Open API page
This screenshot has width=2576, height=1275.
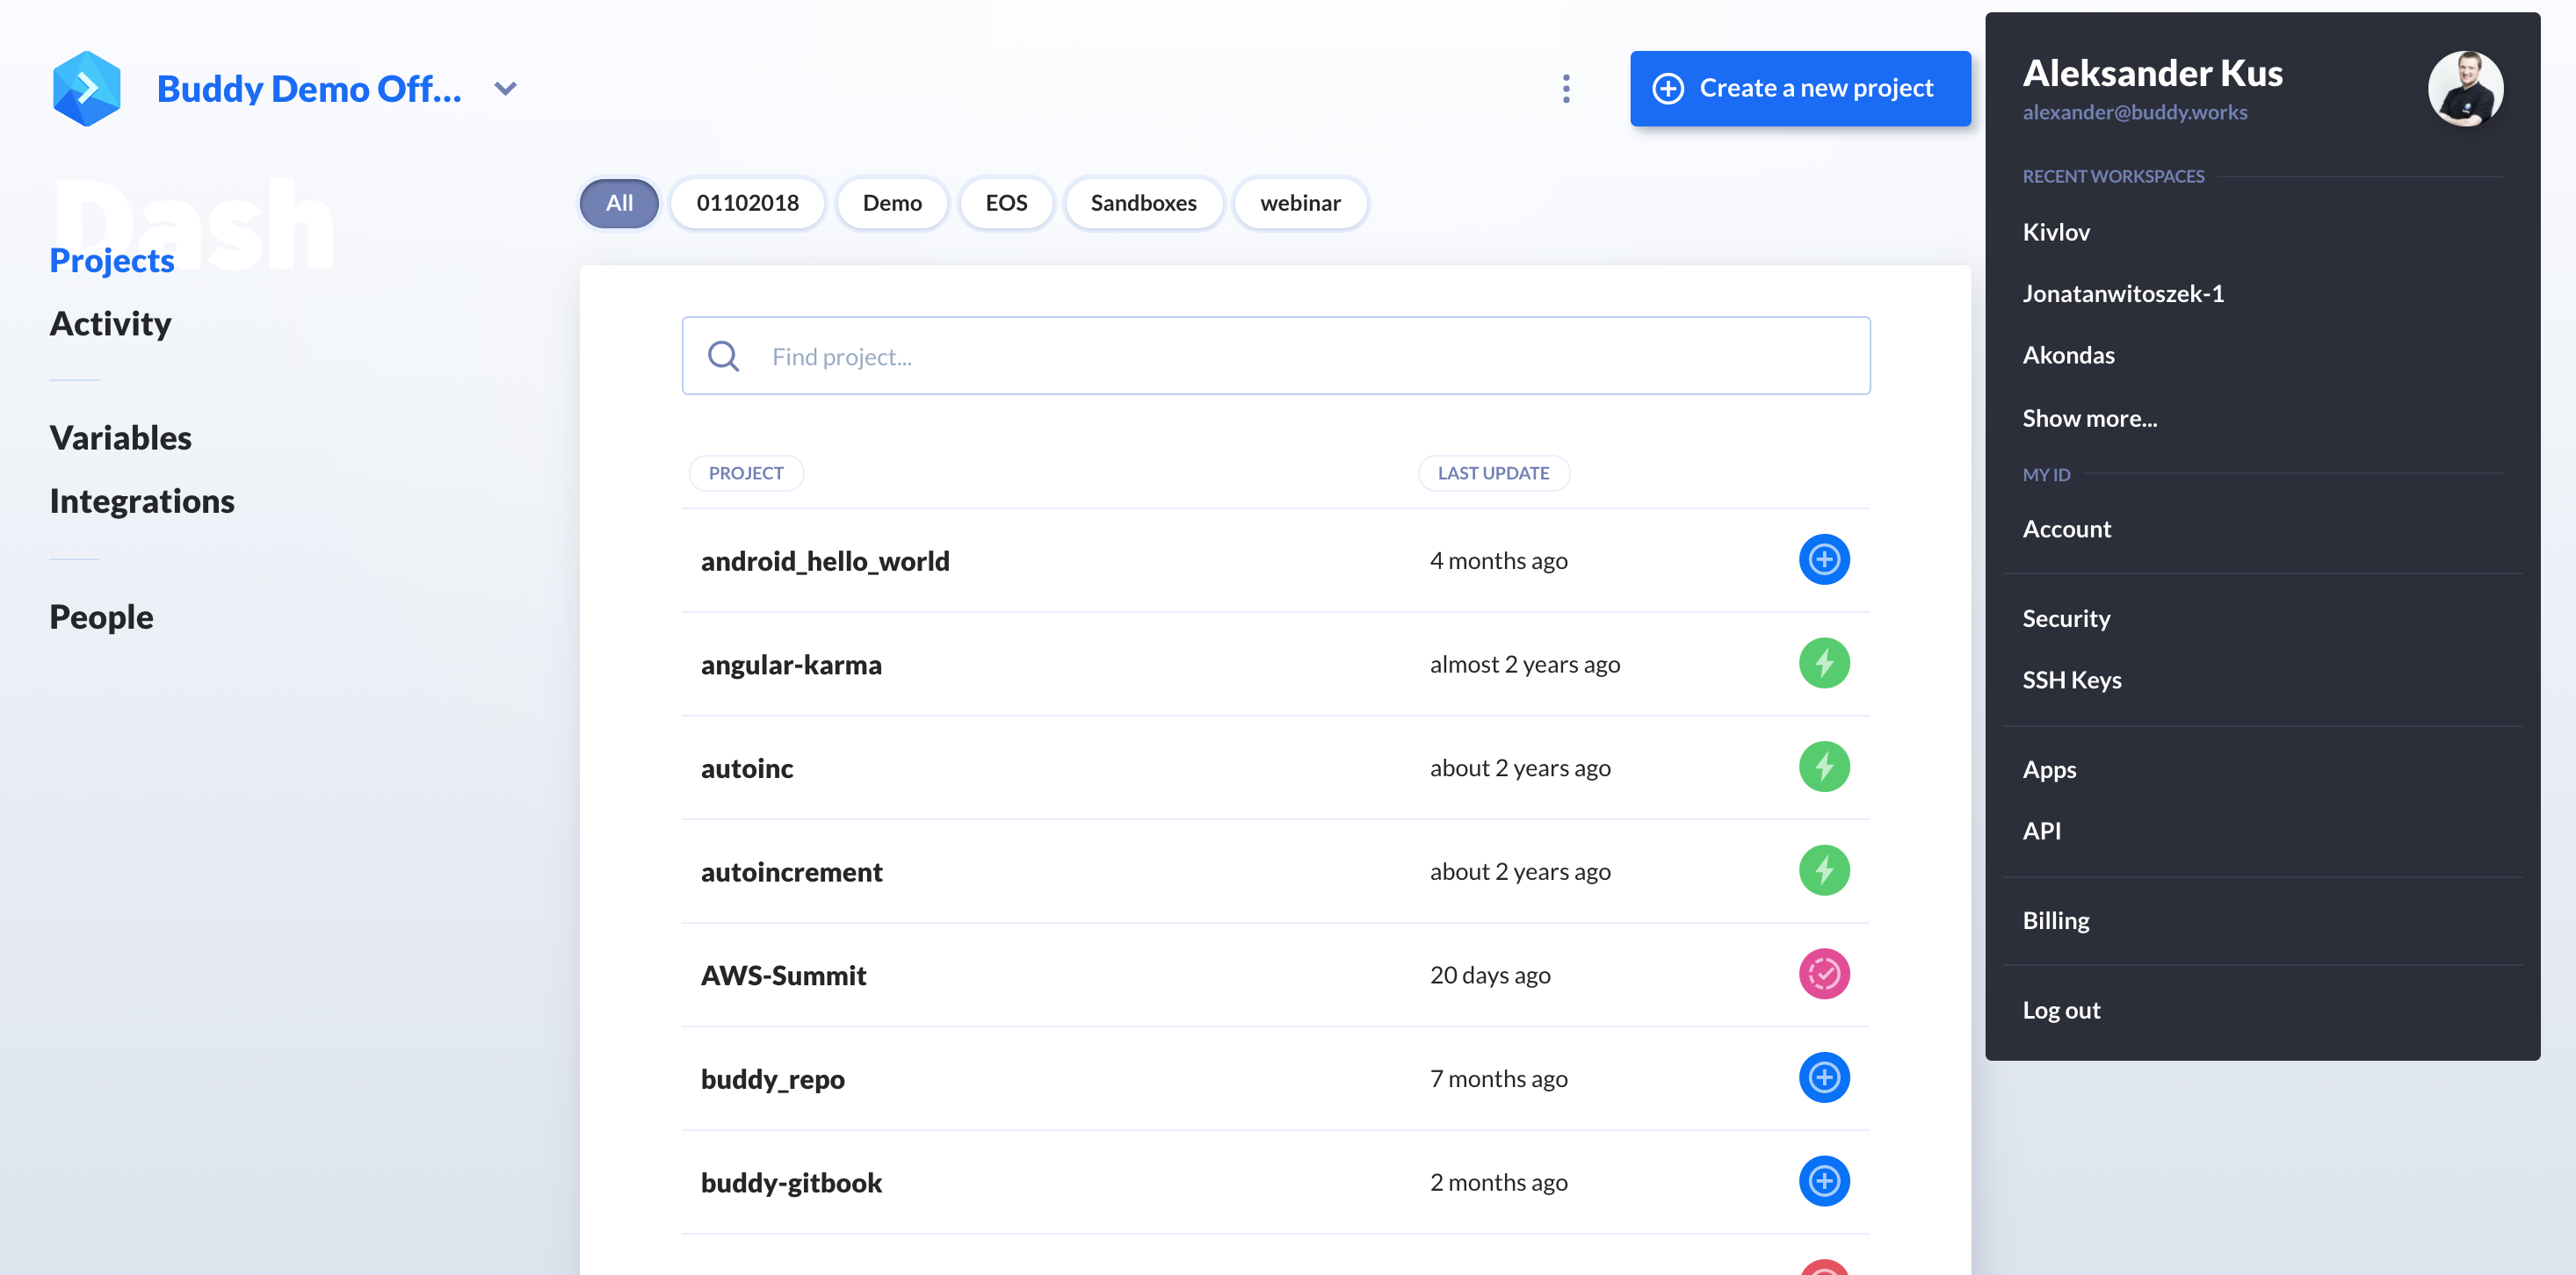(2041, 832)
